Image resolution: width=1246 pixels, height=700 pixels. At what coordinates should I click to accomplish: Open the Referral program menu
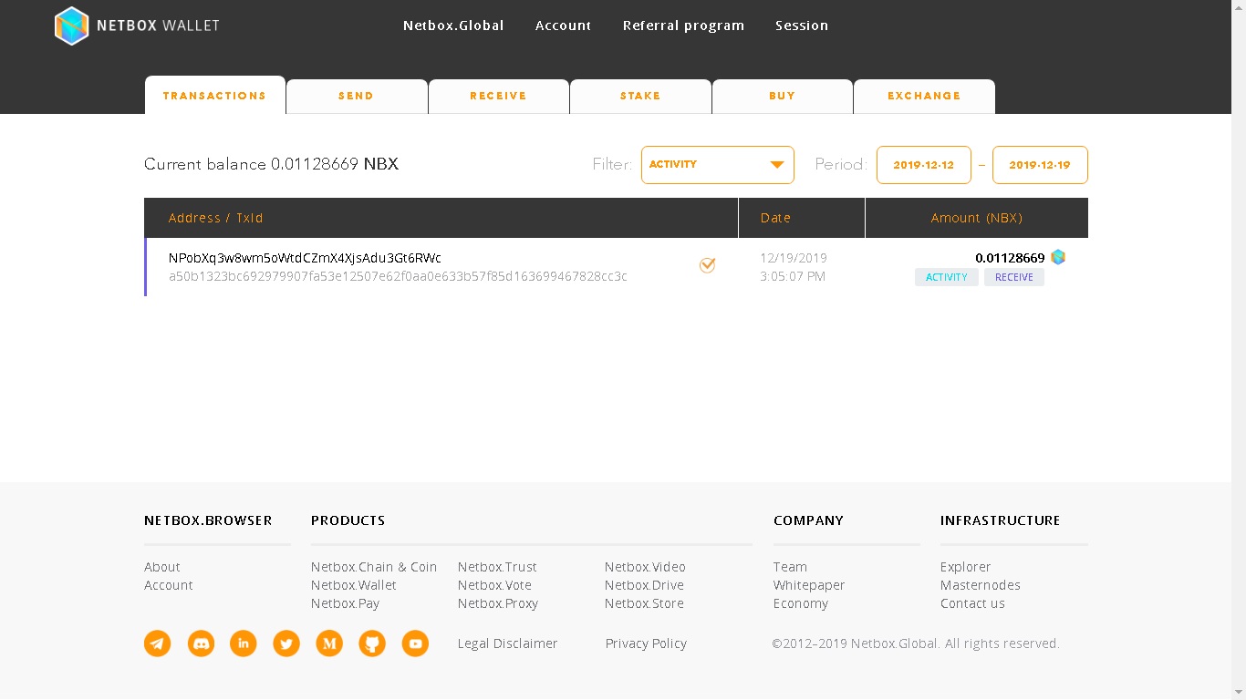(683, 26)
